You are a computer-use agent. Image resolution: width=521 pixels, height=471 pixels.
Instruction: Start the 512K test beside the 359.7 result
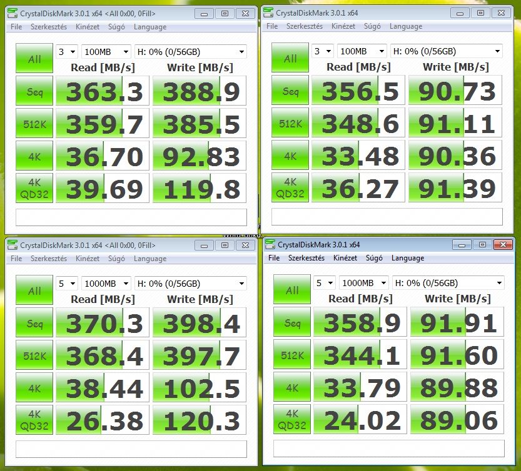(34, 123)
